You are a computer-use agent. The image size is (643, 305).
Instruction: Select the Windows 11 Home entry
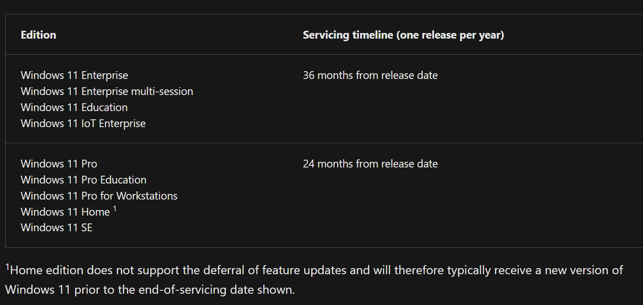click(65, 212)
